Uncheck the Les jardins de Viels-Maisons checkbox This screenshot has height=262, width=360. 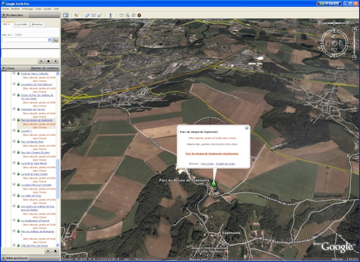point(14,84)
